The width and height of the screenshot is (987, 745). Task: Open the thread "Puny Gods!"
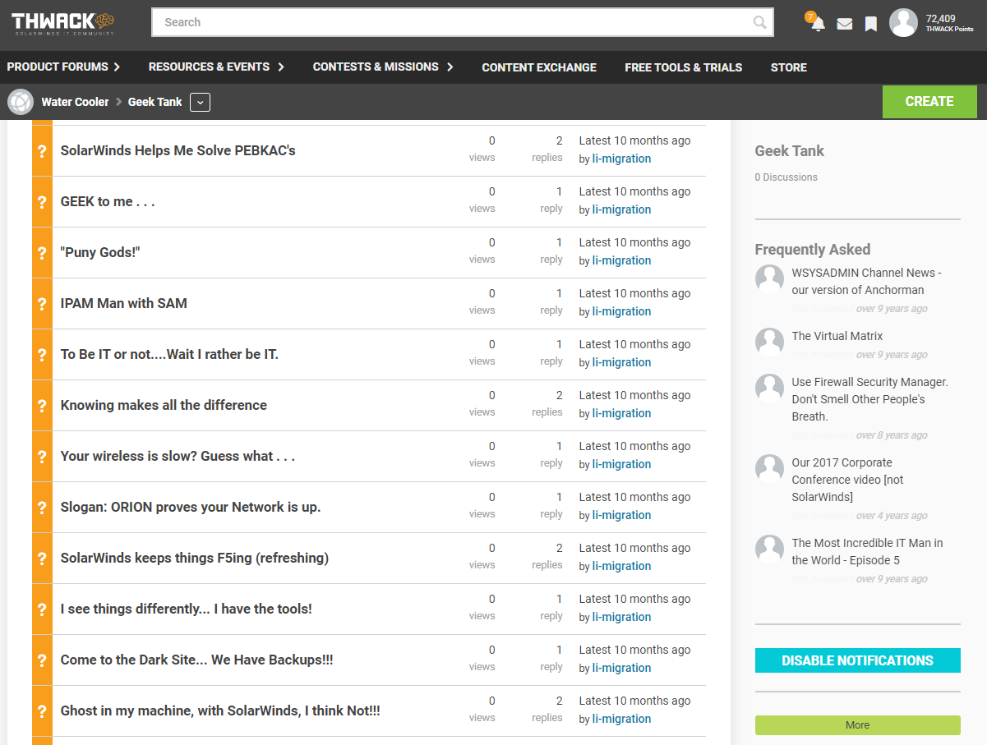[100, 252]
